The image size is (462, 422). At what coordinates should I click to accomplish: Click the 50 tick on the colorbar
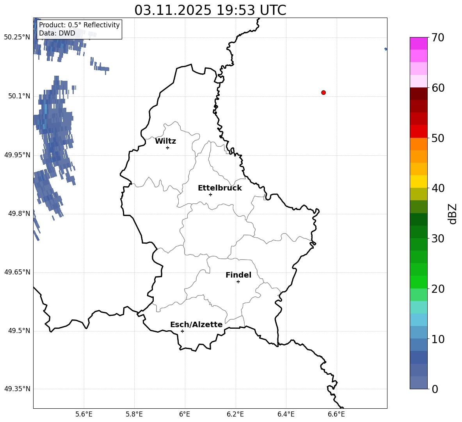tap(437, 138)
